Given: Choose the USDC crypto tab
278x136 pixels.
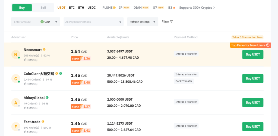Looking at the screenshot, I should (x=91, y=8).
